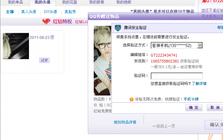This screenshot has height=140, width=223.
Task: Click the trash icon beside 2011-08-23
Action: (52, 37)
